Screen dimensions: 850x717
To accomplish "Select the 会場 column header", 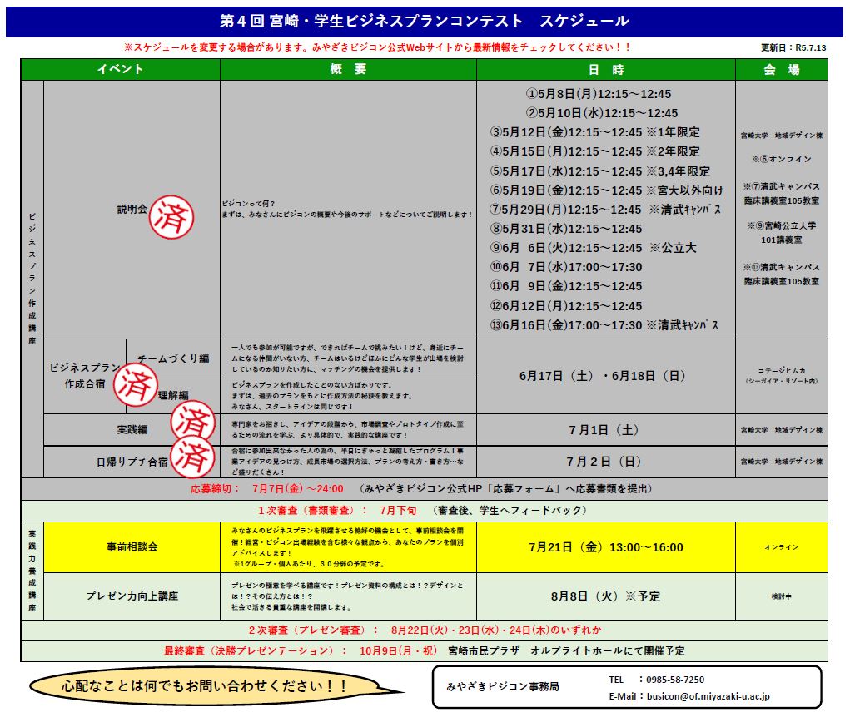I will click(782, 69).
